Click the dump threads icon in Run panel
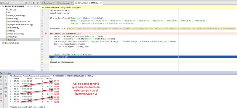The height and width of the screenshot is (108, 237). click(x=1, y=89)
